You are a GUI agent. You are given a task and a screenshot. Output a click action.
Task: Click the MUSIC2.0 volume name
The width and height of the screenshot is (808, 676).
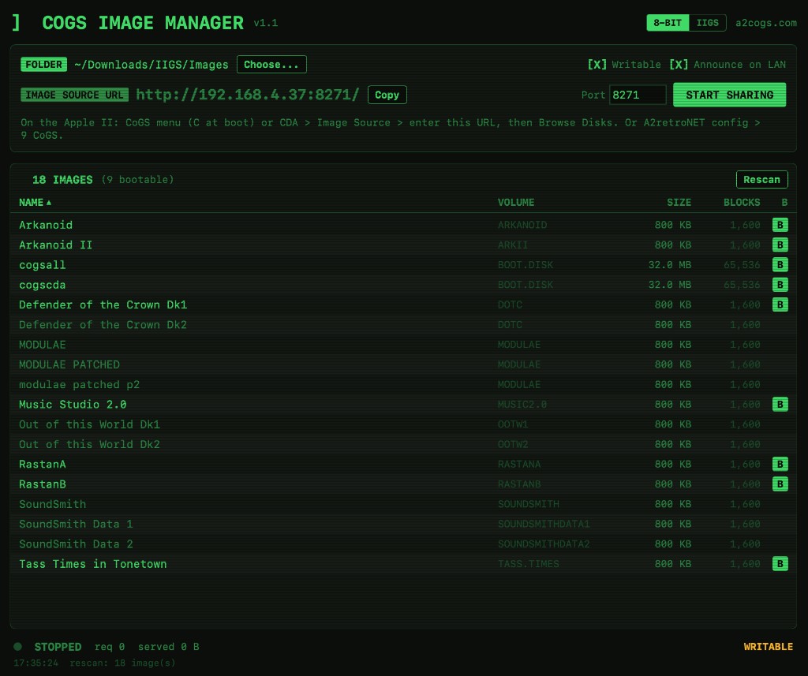point(522,405)
